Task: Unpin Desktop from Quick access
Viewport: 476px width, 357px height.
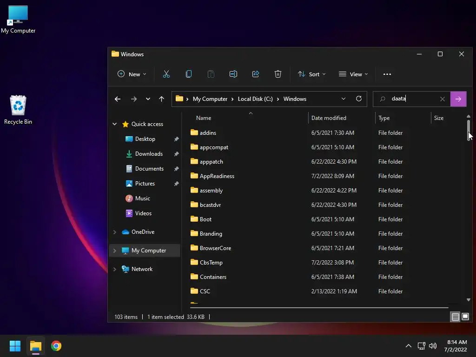Action: click(176, 139)
